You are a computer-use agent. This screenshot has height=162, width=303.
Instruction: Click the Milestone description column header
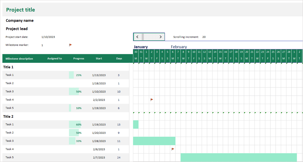click(19, 59)
